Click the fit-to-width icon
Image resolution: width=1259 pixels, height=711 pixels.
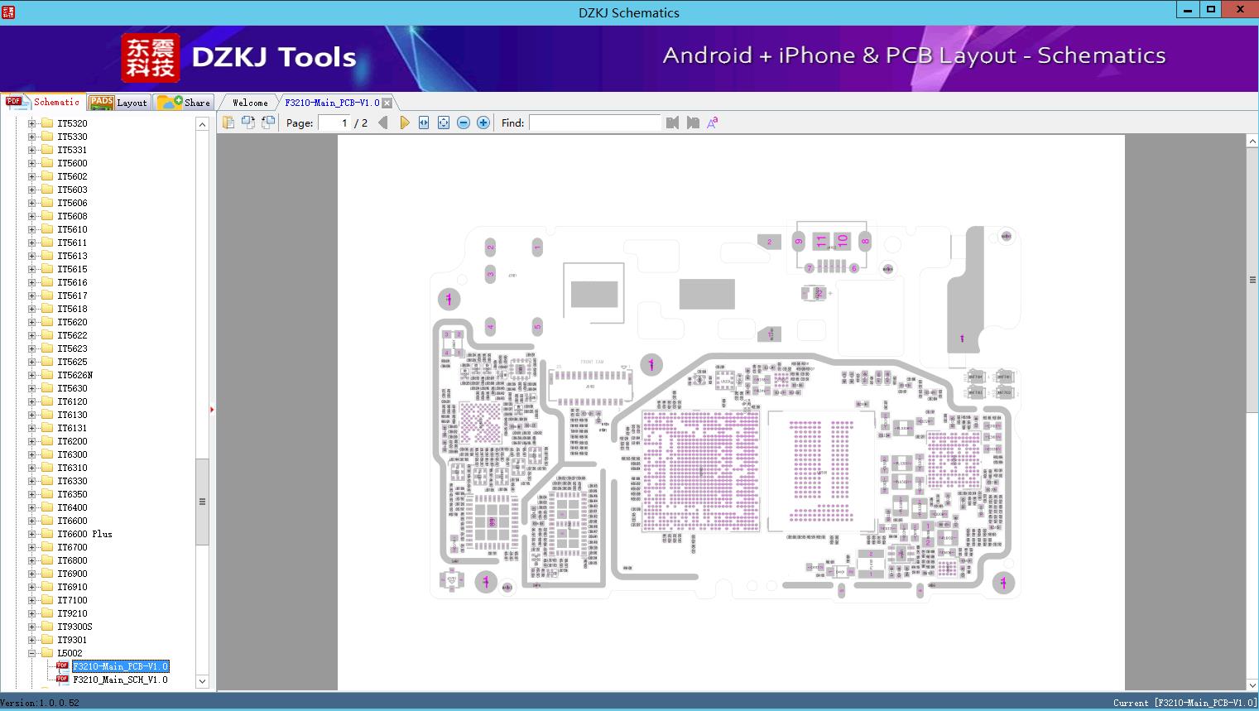424,123
